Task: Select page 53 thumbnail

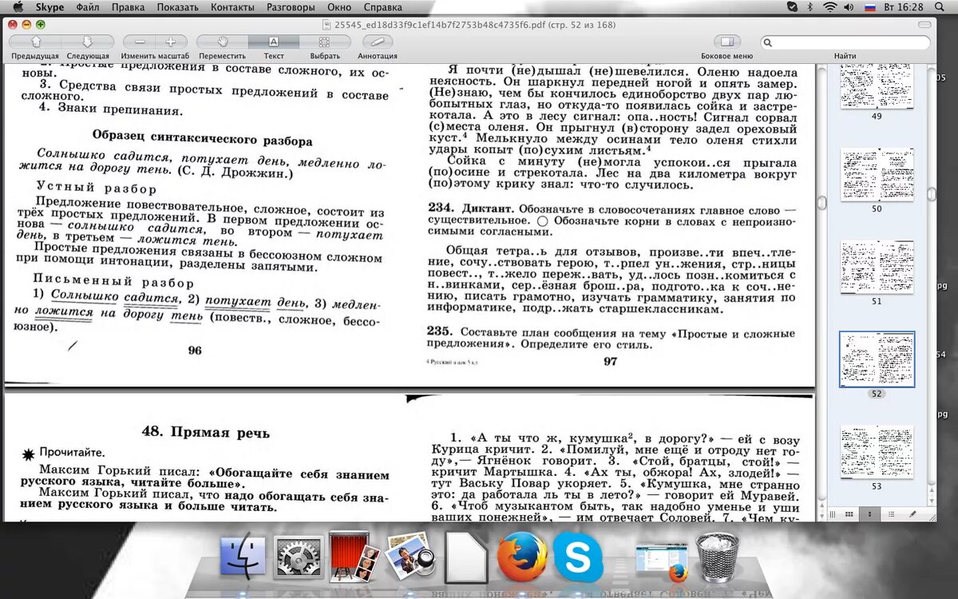Action: click(x=877, y=452)
